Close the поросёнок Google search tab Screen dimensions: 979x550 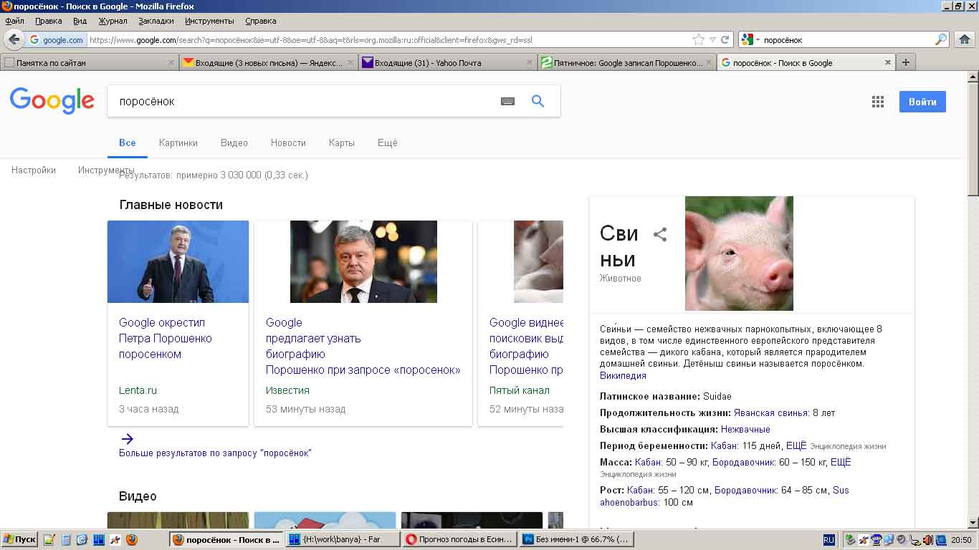[x=888, y=62]
